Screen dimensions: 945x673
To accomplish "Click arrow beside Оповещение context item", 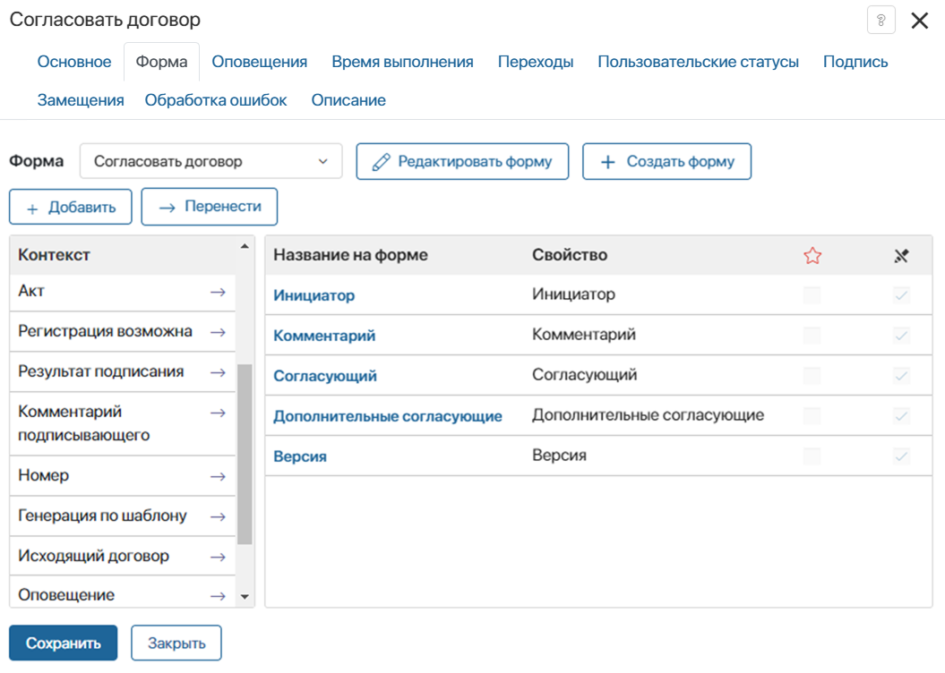I will point(218,596).
